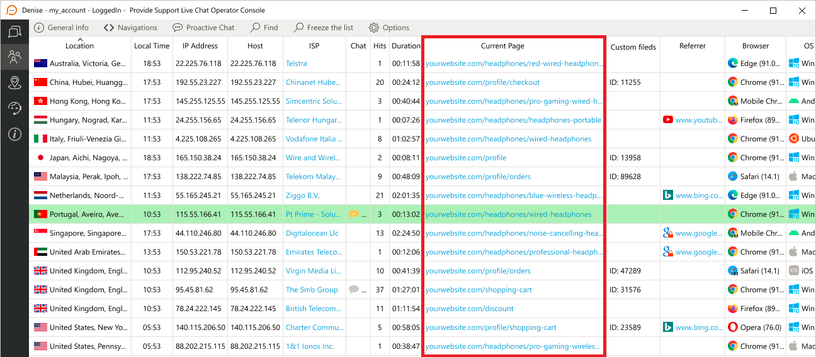Start a Proactive Chat from toolbar

click(203, 28)
